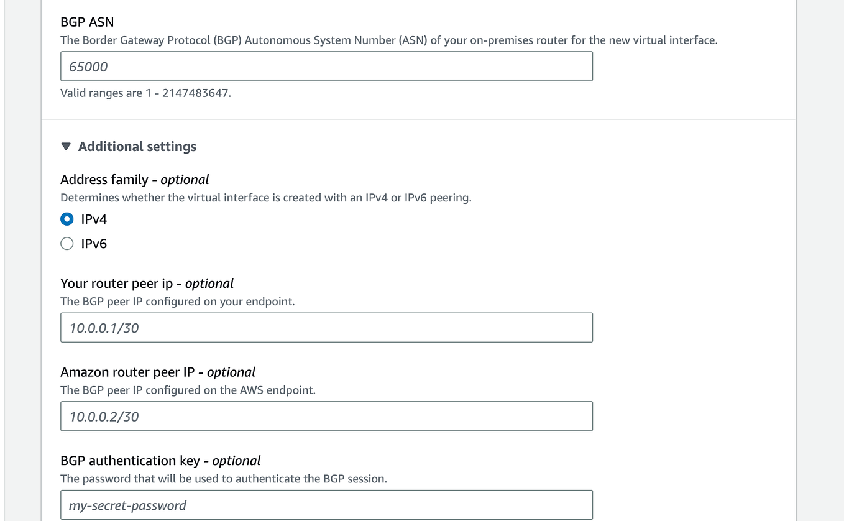Click the Additional settings disclosure triangle

pyautogui.click(x=66, y=146)
